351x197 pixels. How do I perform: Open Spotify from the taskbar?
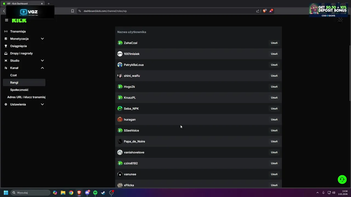[95, 193]
